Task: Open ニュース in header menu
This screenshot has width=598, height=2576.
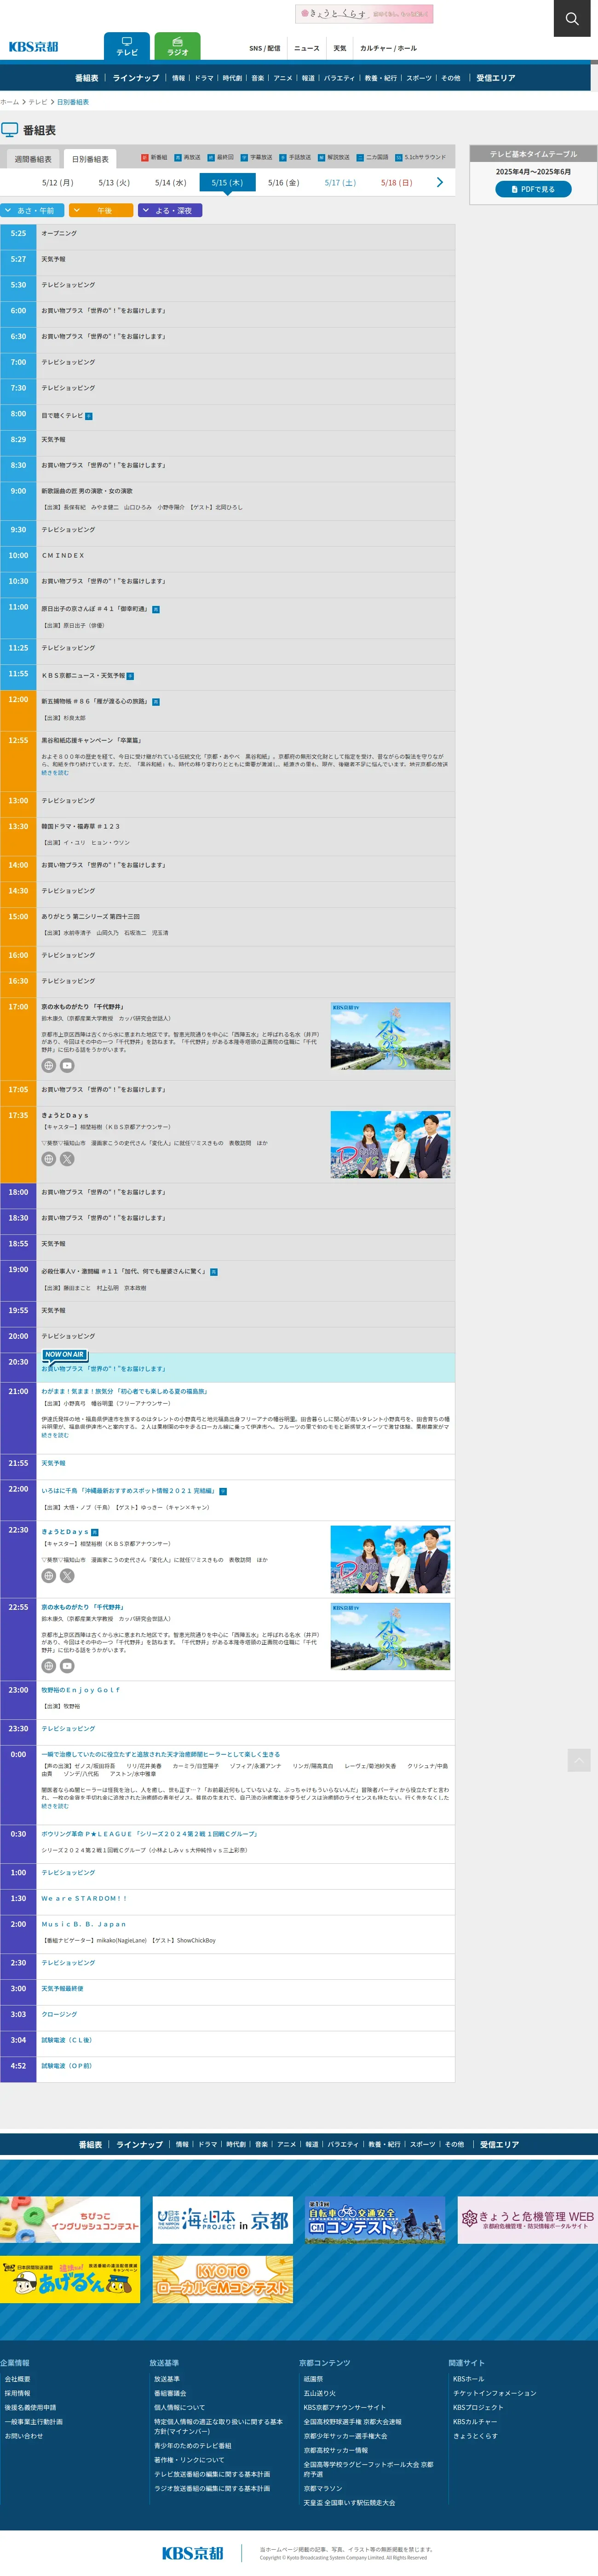Action: 307,48
